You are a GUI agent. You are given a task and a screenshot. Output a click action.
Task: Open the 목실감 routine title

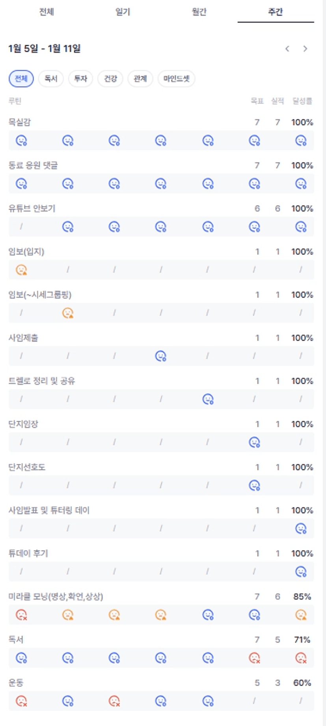pyautogui.click(x=20, y=122)
